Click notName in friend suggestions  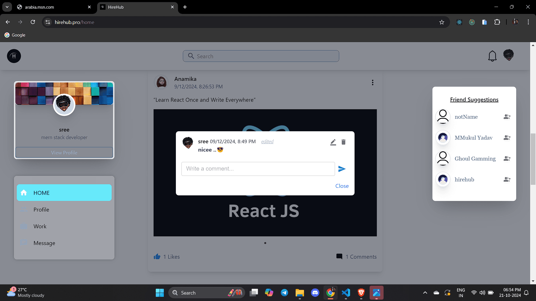click(x=466, y=117)
